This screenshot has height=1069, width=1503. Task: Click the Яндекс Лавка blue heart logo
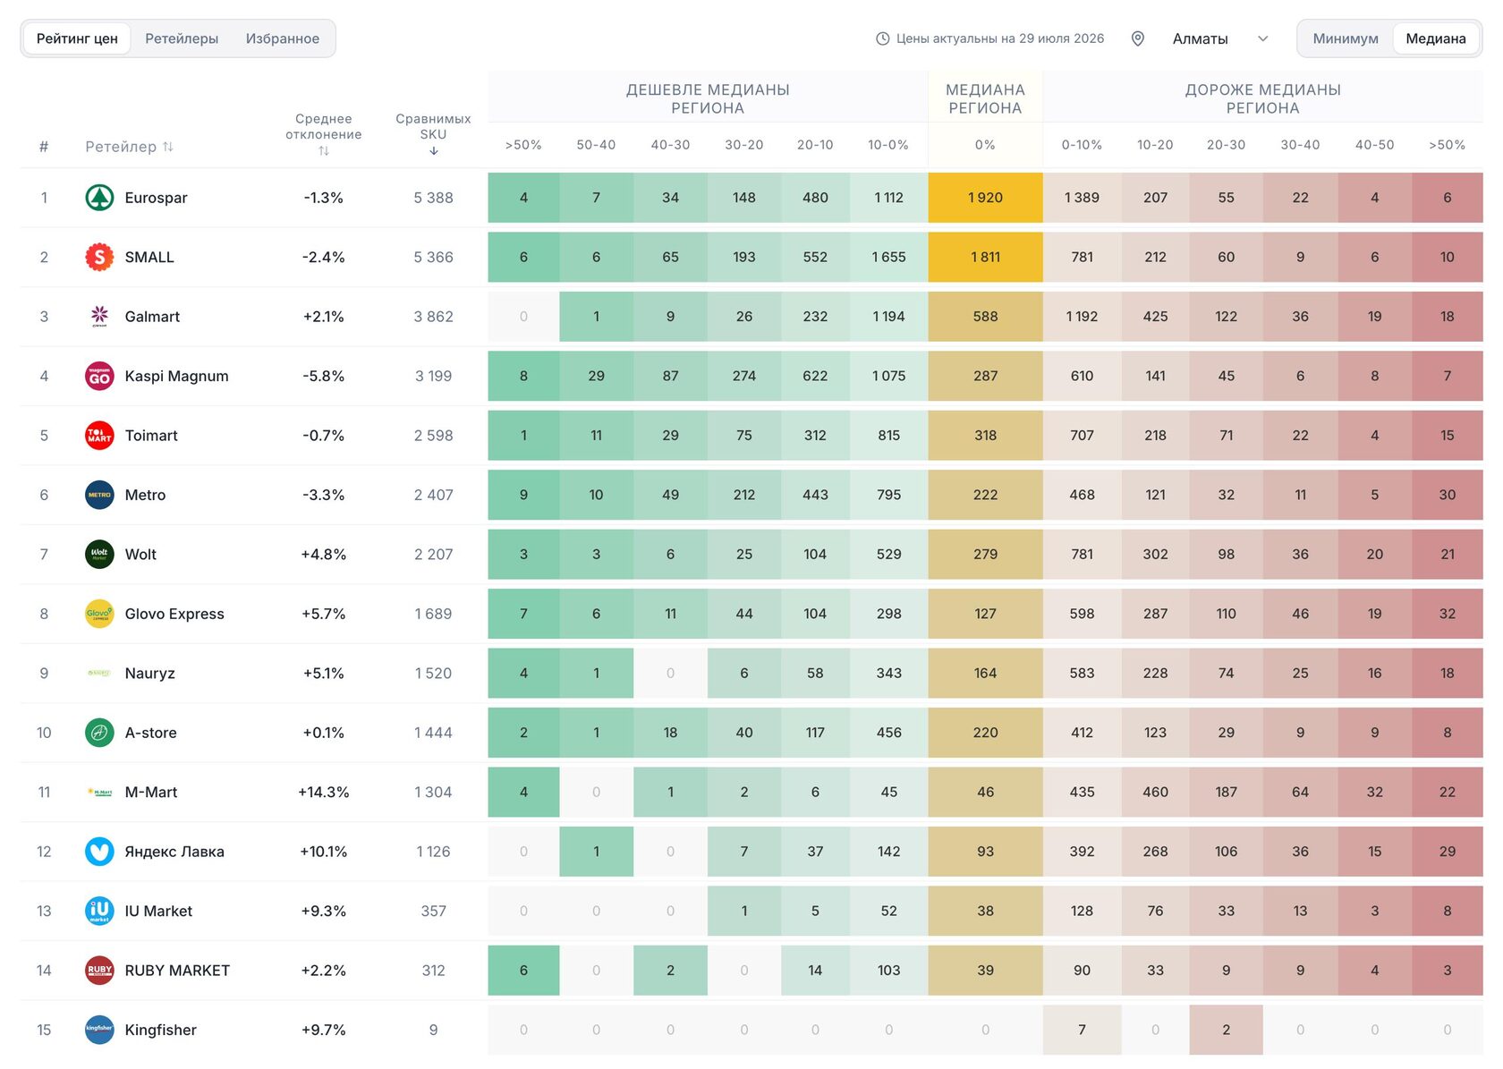point(99,852)
